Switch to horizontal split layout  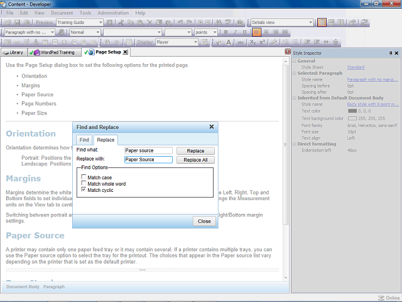click(331, 23)
